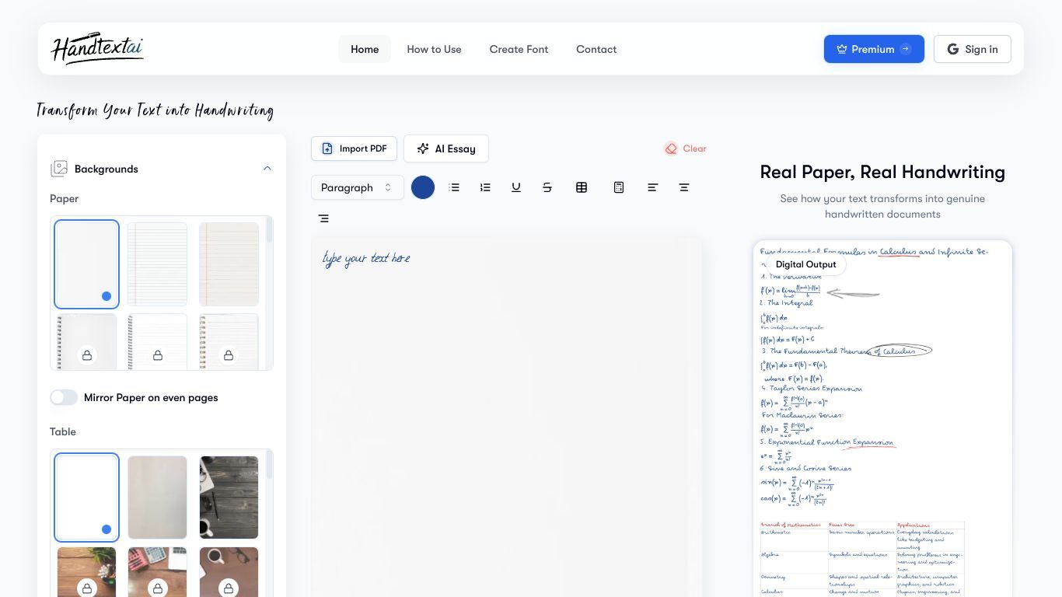Insert a numbered list

coord(485,187)
